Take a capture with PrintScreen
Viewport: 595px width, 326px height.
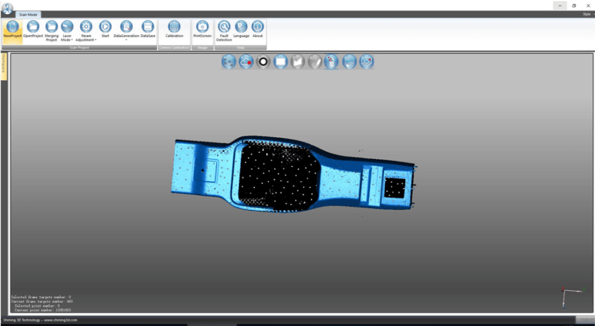[x=202, y=30]
